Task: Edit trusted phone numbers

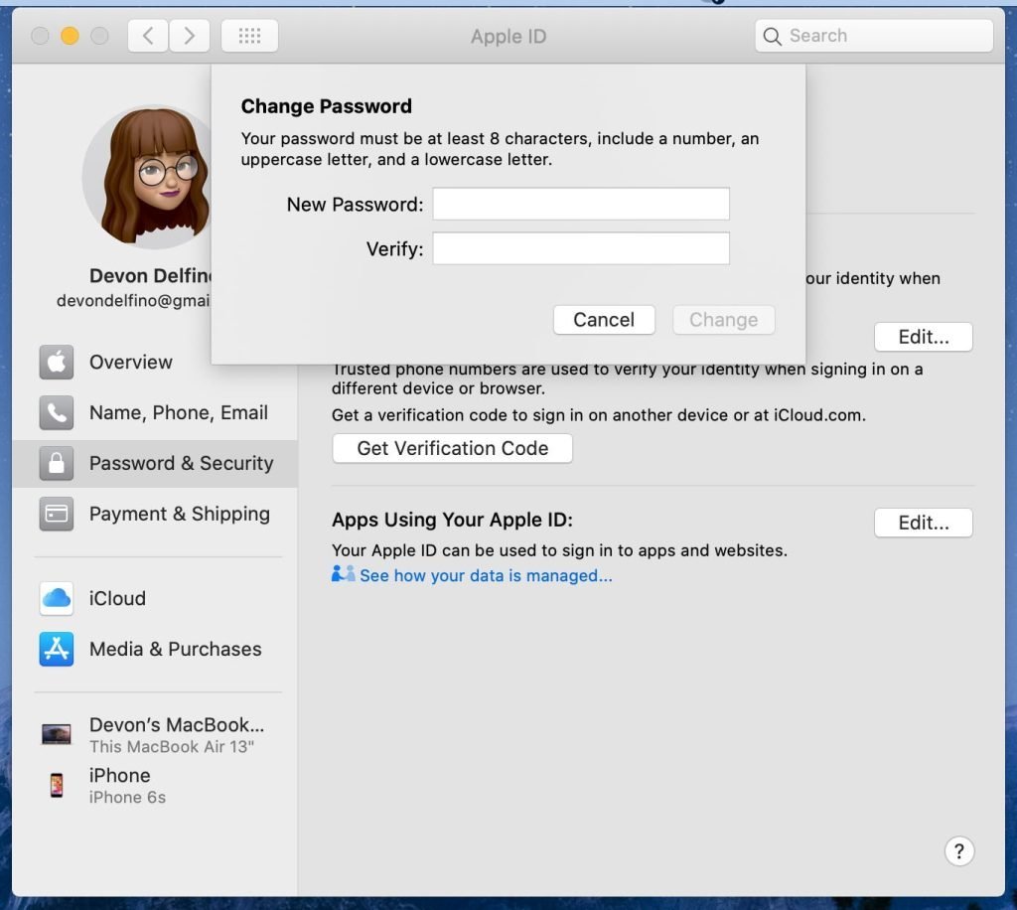Action: [x=924, y=337]
